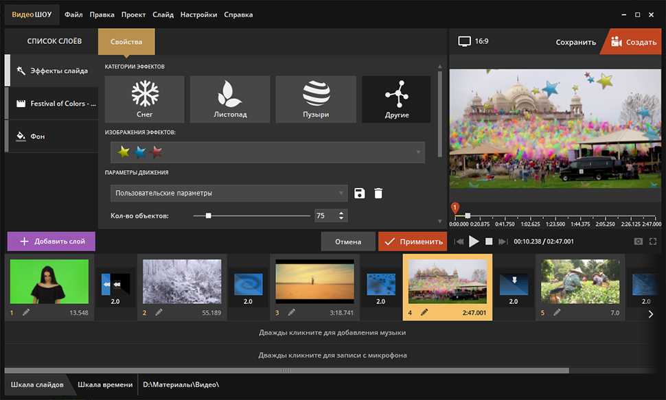The image size is (666, 400).
Task: Open the Настройки menu
Action: (x=199, y=14)
